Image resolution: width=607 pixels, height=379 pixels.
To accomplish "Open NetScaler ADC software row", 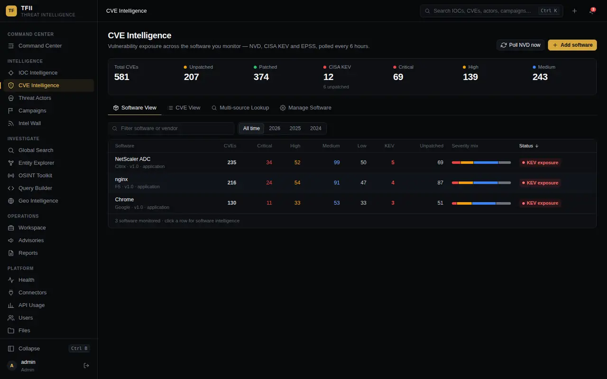I will click(x=352, y=162).
